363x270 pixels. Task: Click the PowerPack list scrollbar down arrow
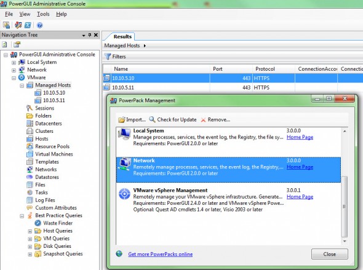[x=345, y=241]
